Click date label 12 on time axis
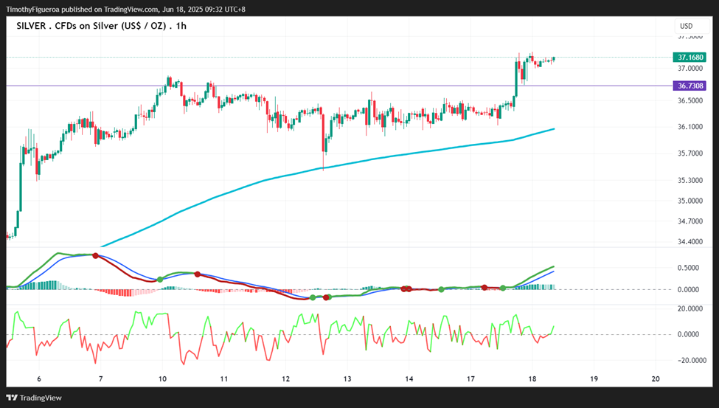The image size is (719, 408). [x=285, y=379]
